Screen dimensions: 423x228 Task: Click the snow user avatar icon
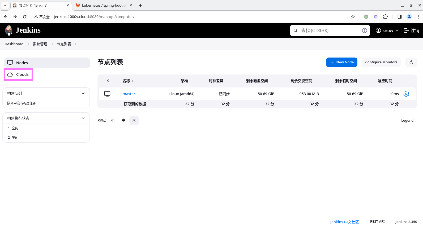coord(378,30)
